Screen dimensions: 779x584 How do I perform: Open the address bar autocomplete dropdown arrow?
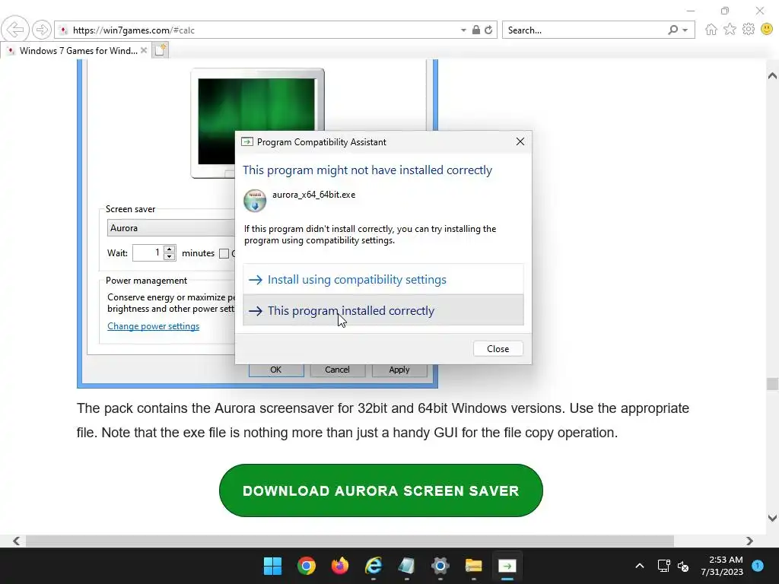tap(463, 30)
